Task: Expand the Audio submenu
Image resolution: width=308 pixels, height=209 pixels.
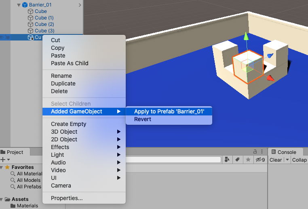Action: click(84, 162)
